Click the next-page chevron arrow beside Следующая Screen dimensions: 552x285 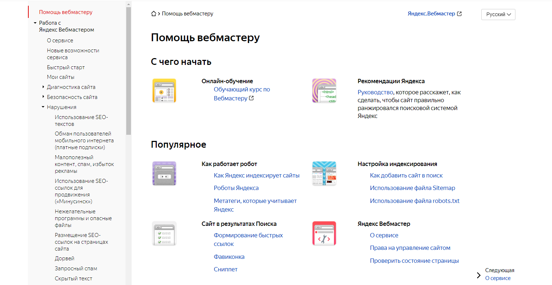pyautogui.click(x=478, y=275)
